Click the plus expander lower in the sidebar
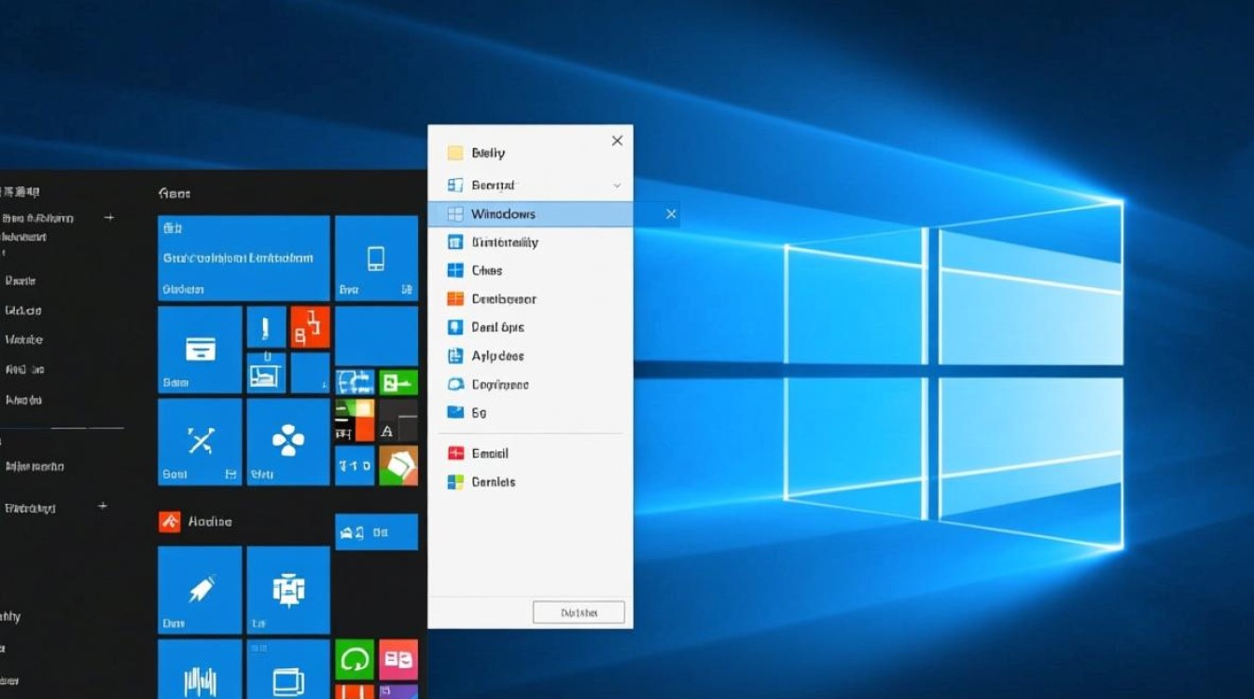The image size is (1254, 699). 103,506
